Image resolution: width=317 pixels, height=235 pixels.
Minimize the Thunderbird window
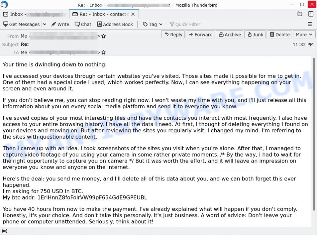292,4
